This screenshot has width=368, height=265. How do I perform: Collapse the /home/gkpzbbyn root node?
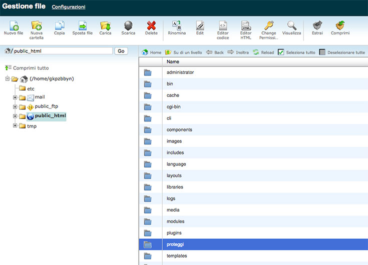tap(8, 78)
